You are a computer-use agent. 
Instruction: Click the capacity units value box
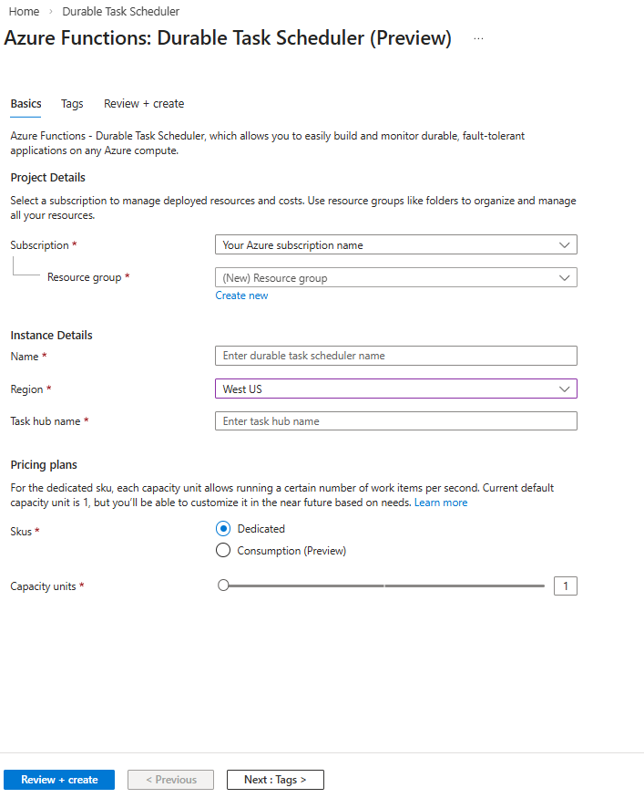click(x=566, y=586)
